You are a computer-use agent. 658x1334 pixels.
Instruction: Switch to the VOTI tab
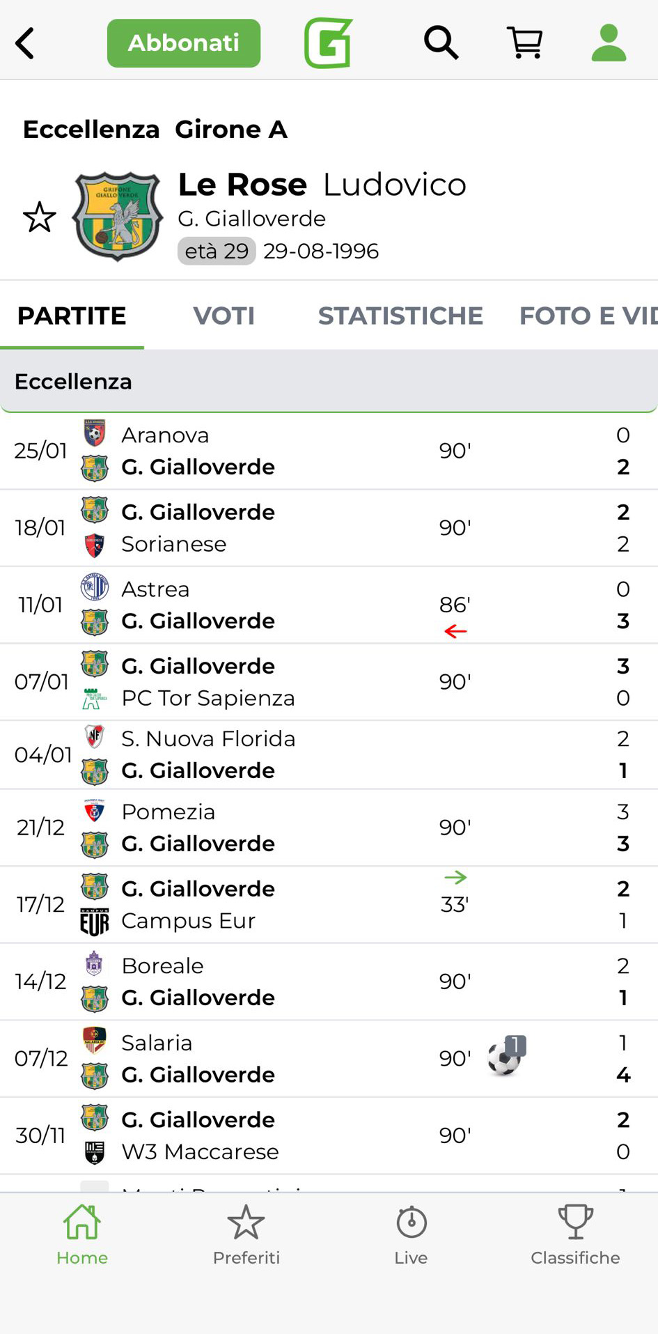224,316
